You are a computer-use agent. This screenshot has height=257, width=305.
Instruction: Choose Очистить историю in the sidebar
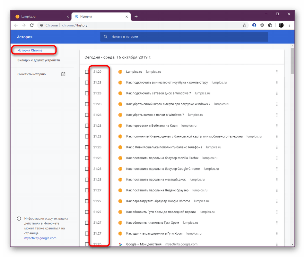31,74
